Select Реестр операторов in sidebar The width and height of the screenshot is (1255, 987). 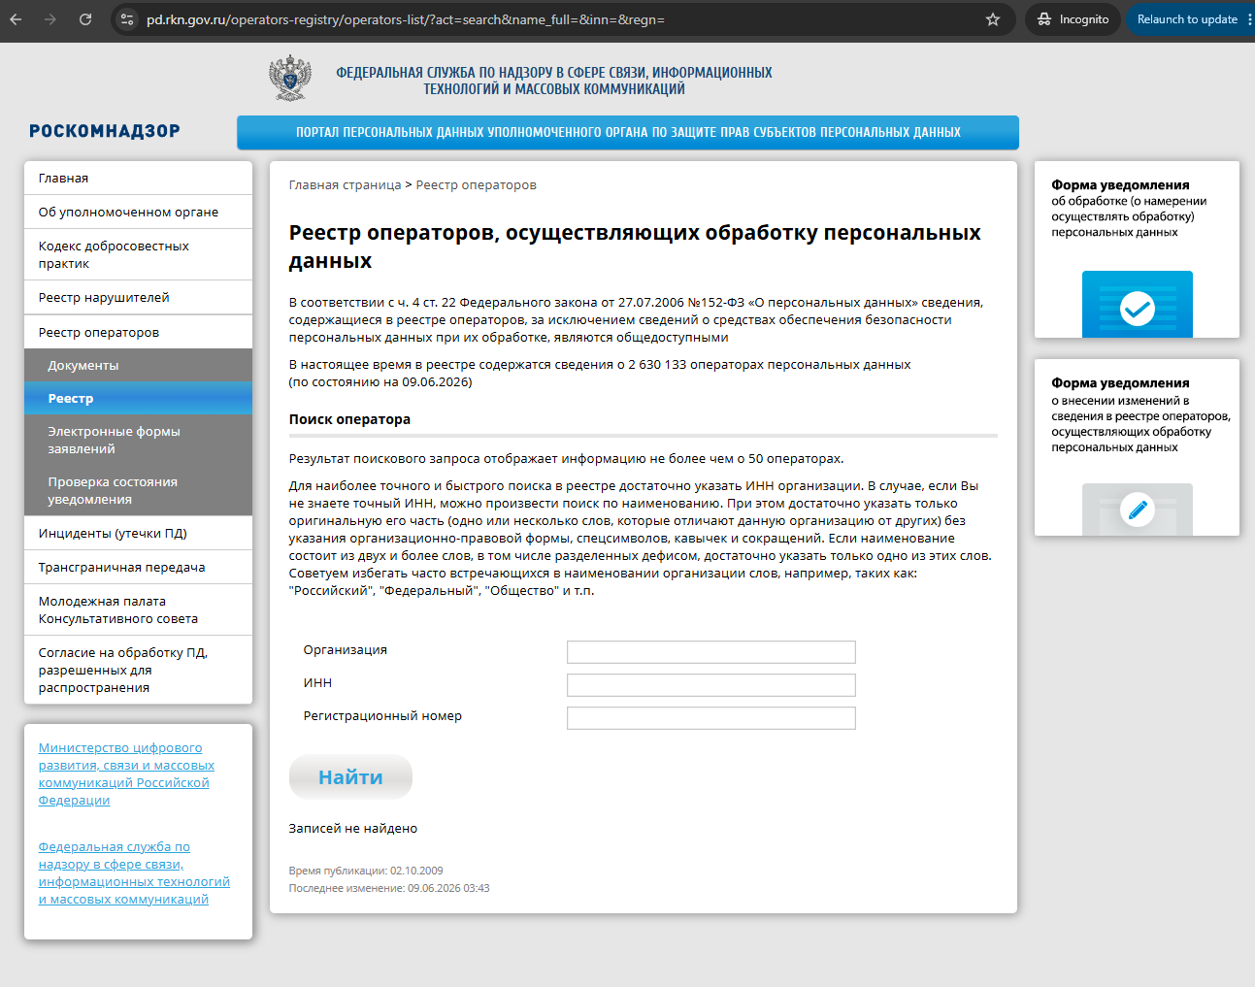pos(138,332)
